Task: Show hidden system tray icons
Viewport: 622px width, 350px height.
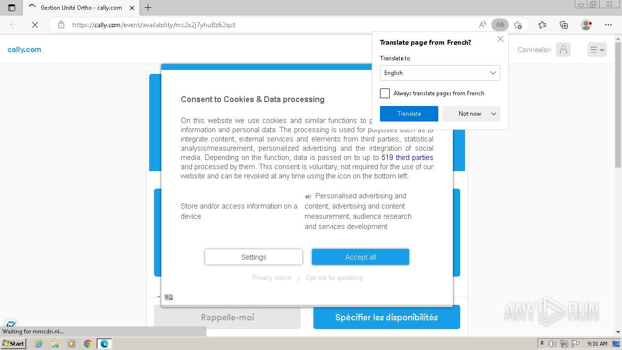Action: (542, 344)
